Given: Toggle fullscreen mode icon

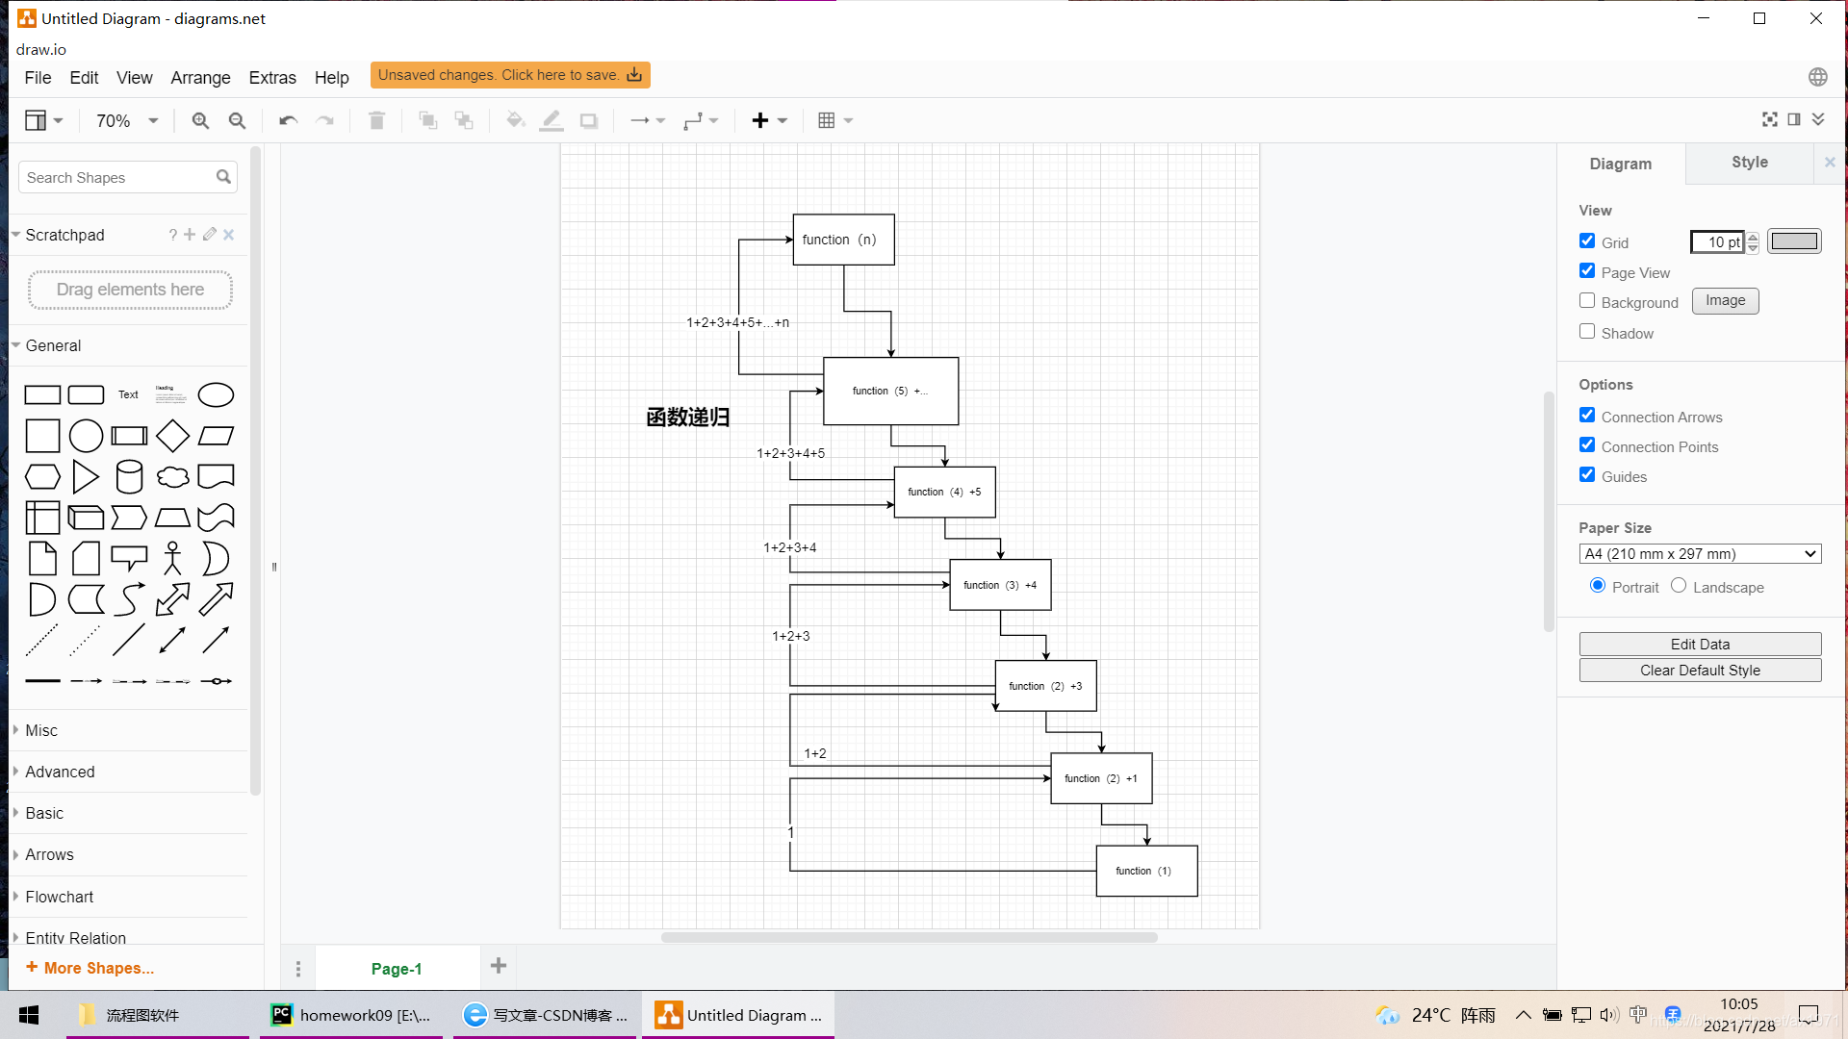Looking at the screenshot, I should (1769, 119).
